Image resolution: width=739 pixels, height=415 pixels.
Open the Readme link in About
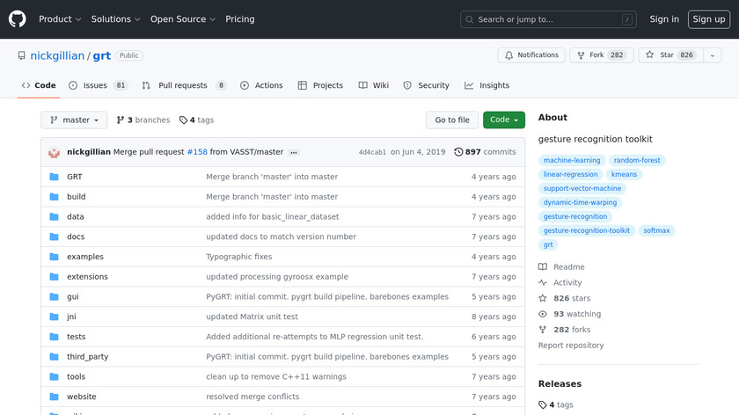(x=568, y=267)
